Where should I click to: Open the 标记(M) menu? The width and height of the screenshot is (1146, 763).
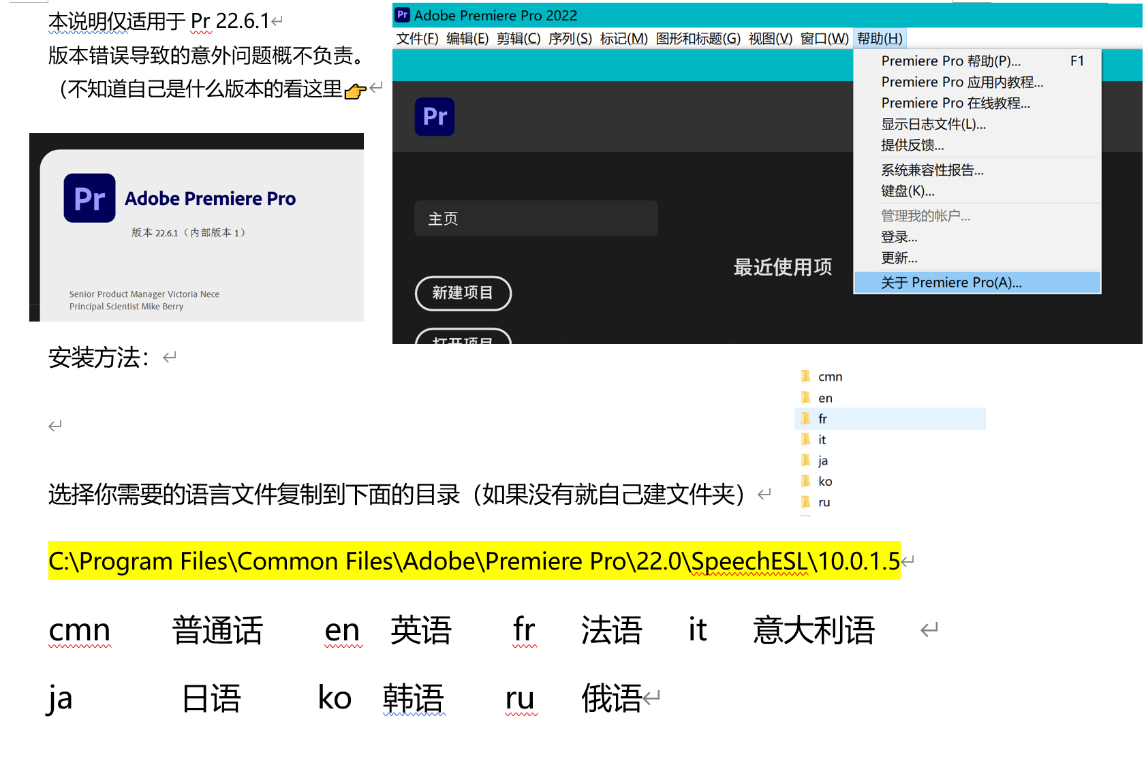[623, 39]
